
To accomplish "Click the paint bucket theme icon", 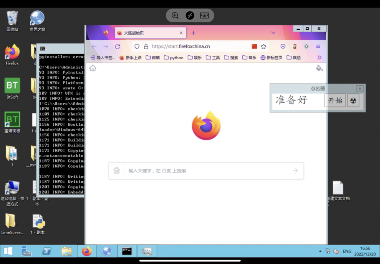I will 319,68.
